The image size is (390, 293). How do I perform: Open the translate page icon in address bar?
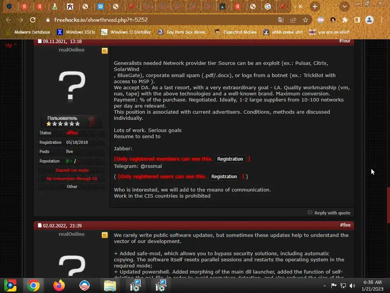(281, 20)
